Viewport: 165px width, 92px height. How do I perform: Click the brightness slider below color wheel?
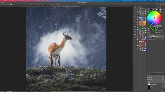(154, 26)
